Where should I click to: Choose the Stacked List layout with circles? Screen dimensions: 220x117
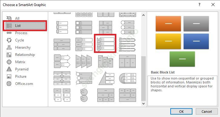pyautogui.click(x=84, y=95)
